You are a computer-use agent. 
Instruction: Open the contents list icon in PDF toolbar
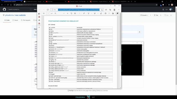tap(44, 13)
